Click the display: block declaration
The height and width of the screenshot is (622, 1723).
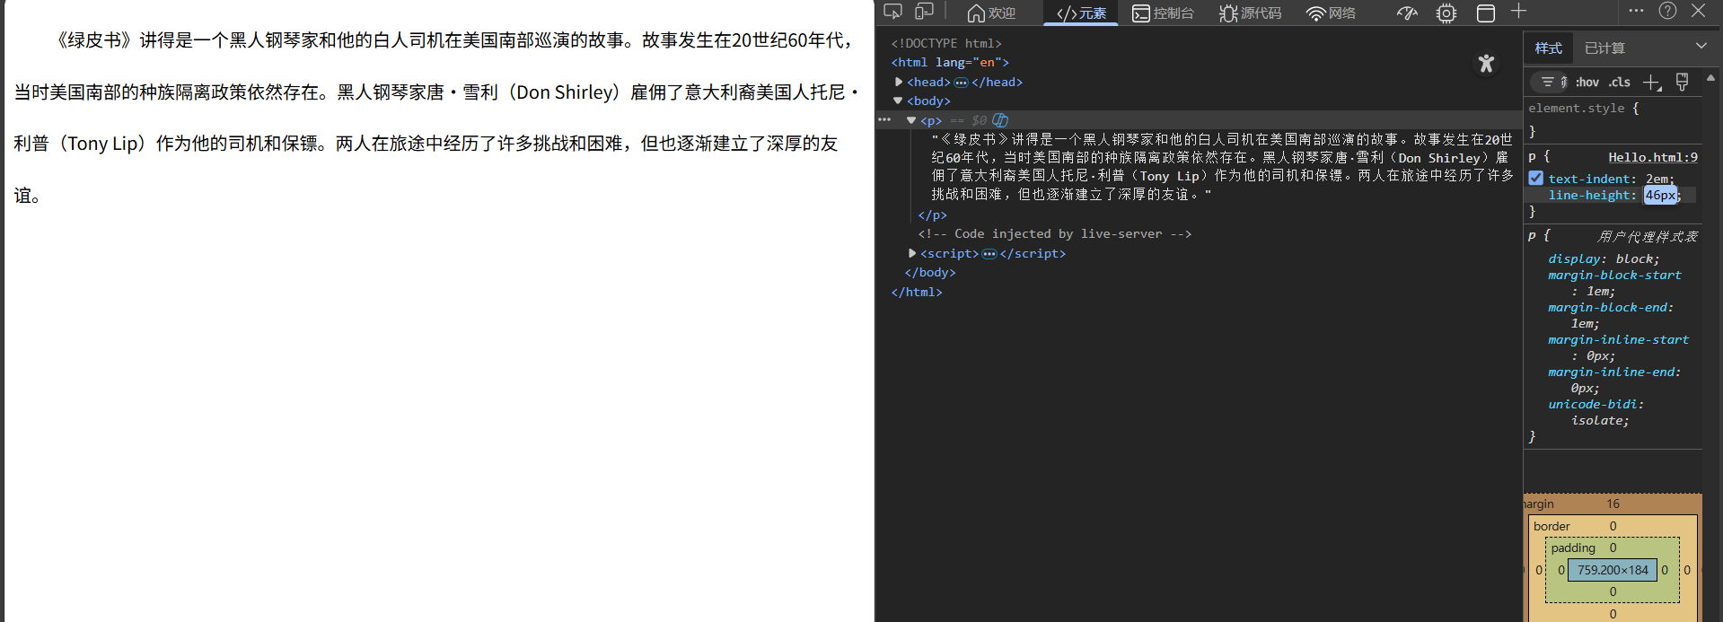click(x=1604, y=258)
